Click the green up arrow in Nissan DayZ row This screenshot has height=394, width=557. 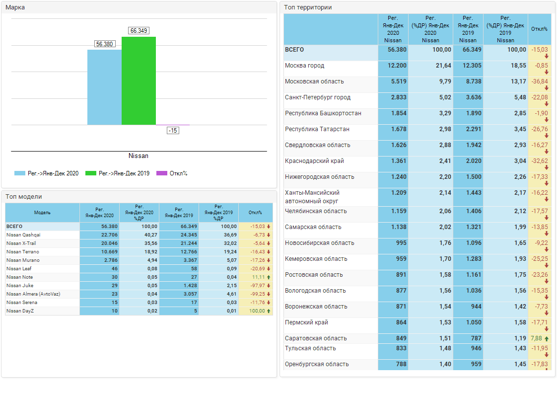tap(269, 311)
